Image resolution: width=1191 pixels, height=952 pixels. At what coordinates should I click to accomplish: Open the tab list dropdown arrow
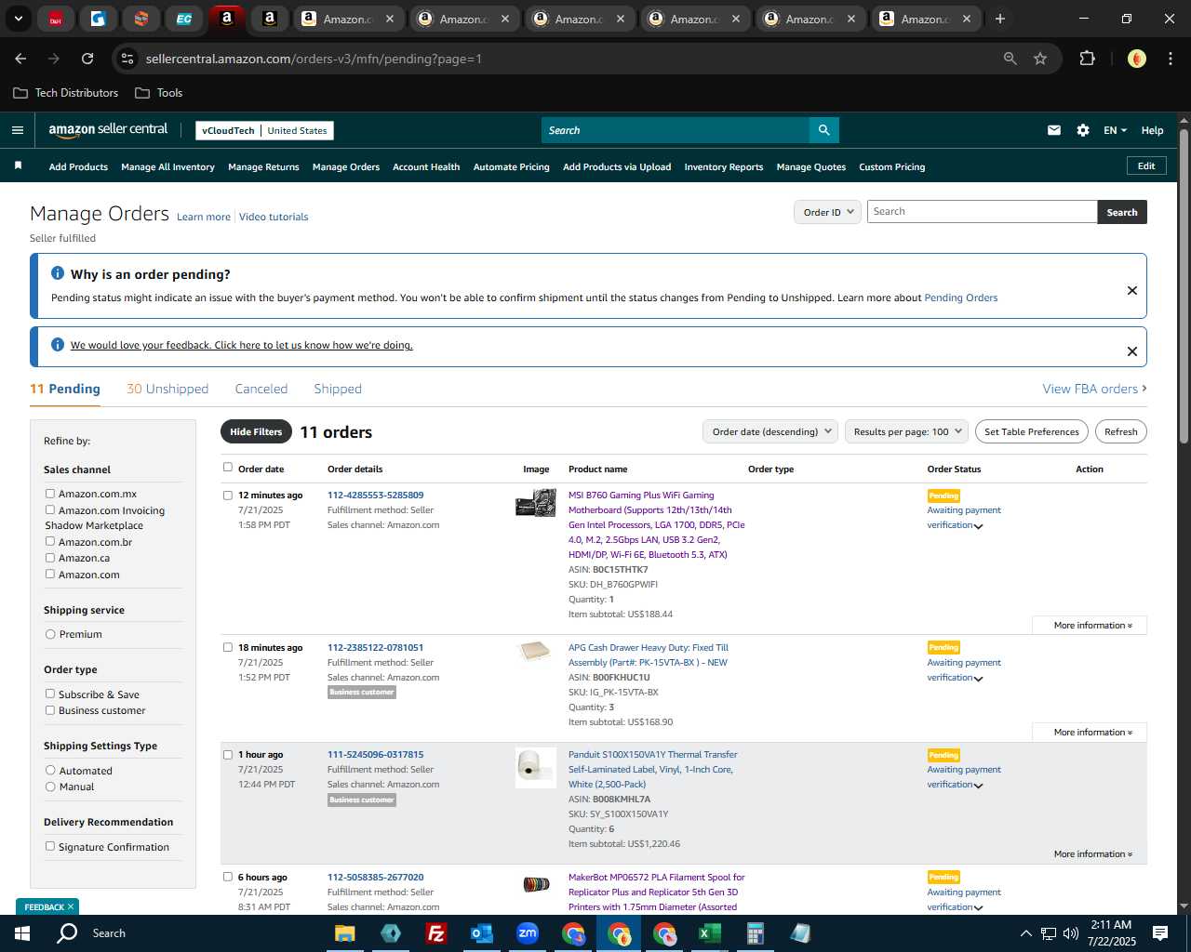pyautogui.click(x=19, y=19)
